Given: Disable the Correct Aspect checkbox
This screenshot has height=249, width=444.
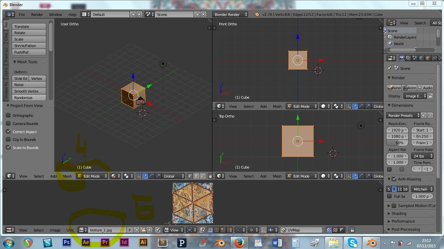Looking at the screenshot, I should click(8, 131).
